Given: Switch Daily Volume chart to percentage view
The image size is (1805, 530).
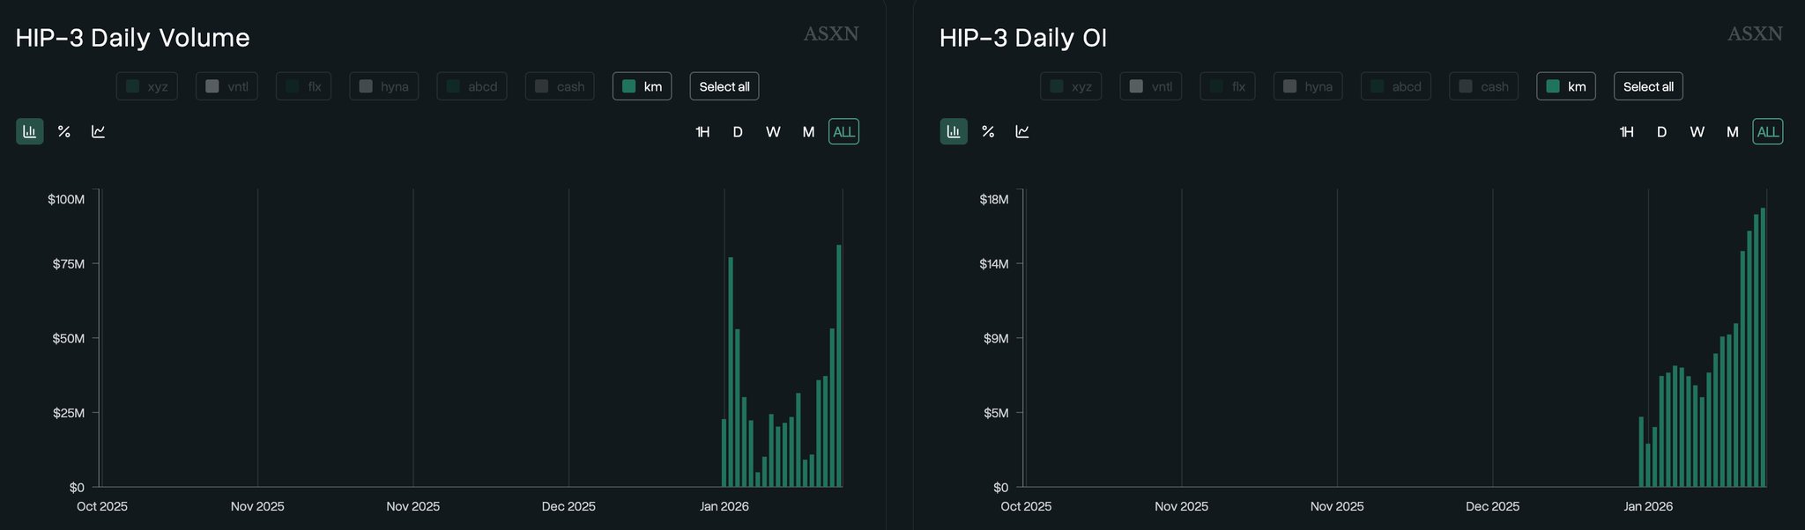Looking at the screenshot, I should click(63, 132).
